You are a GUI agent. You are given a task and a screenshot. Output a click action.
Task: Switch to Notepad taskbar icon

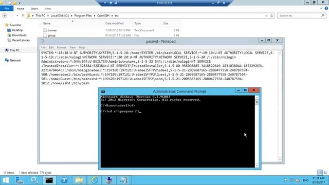point(123,180)
